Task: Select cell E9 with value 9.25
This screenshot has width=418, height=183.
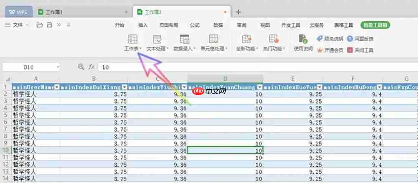Action: pos(293,143)
